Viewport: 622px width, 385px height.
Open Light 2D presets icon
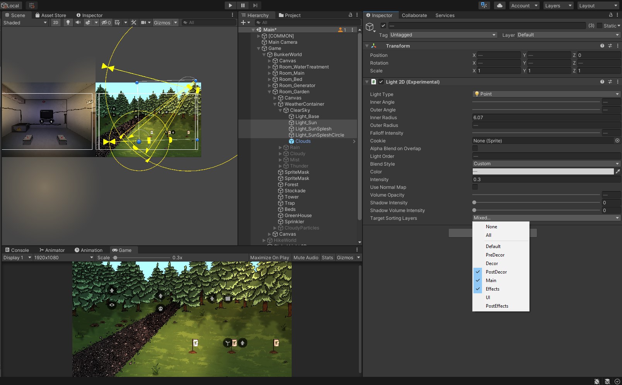[610, 82]
